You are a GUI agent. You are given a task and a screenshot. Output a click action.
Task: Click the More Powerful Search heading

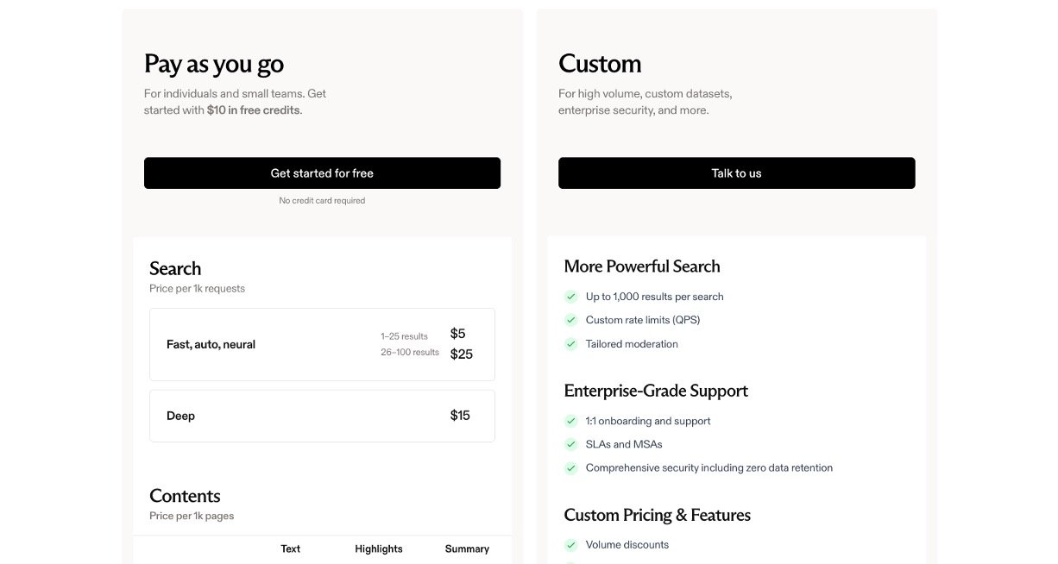click(x=641, y=266)
